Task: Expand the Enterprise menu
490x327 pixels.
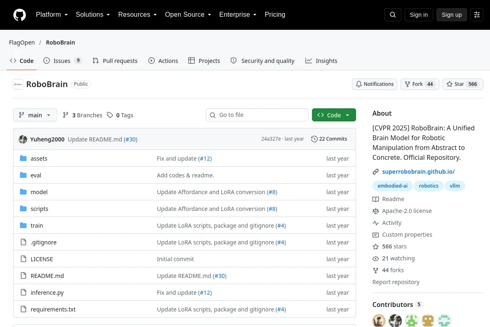Action: tap(238, 15)
